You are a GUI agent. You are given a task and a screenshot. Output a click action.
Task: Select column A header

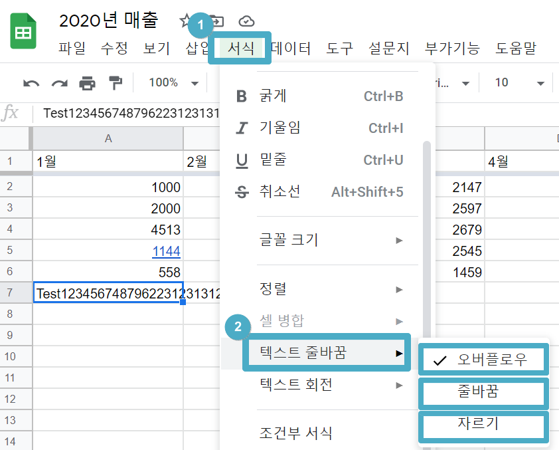point(108,138)
